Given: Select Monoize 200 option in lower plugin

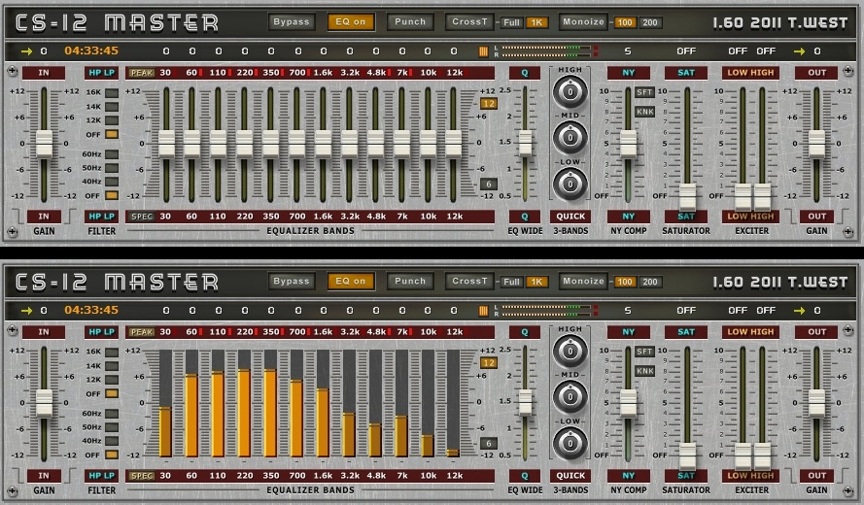Looking at the screenshot, I should pyautogui.click(x=649, y=282).
